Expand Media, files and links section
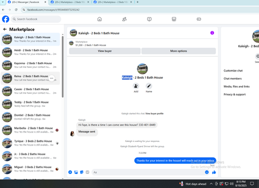259x188 pixels. [x=237, y=86]
